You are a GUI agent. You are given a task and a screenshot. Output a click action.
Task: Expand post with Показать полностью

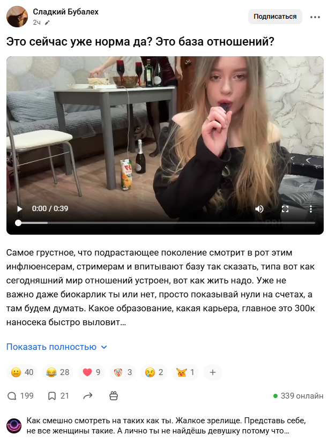(57, 347)
